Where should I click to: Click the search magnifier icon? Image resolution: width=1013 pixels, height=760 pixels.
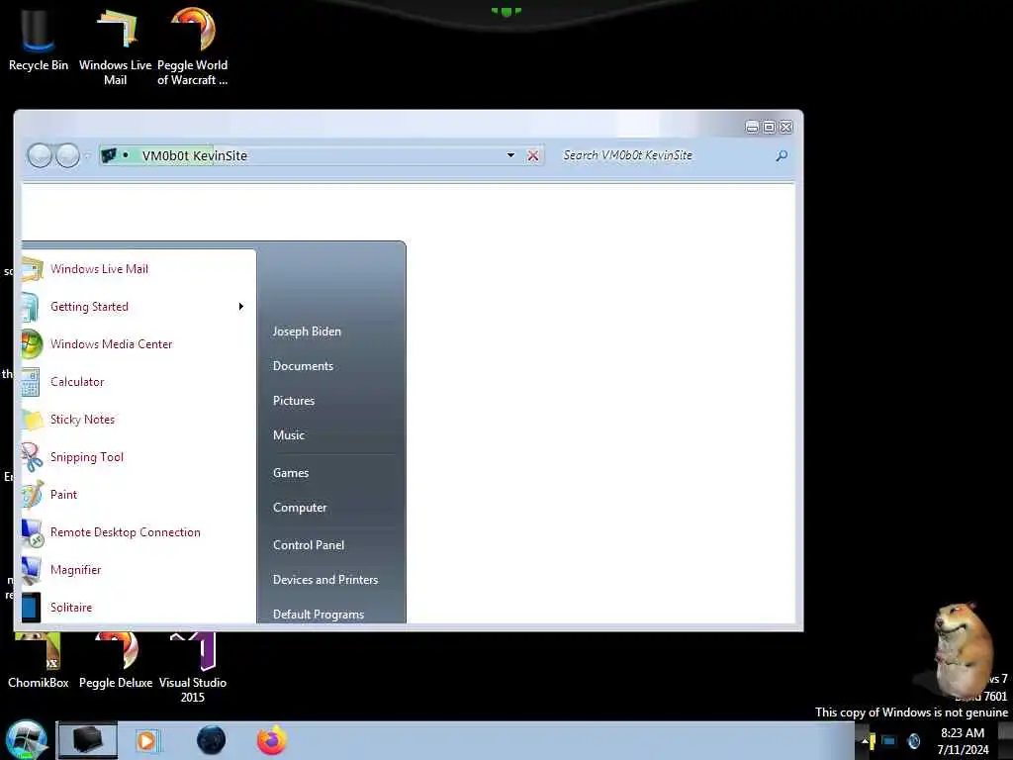(x=782, y=155)
